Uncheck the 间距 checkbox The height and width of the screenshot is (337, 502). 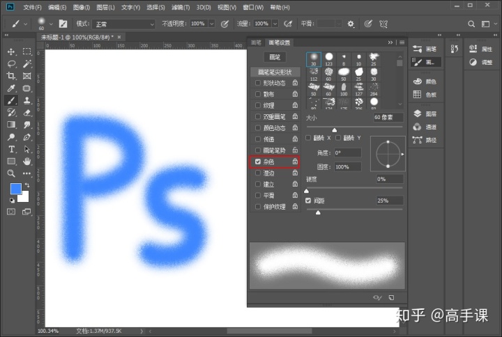click(x=308, y=201)
